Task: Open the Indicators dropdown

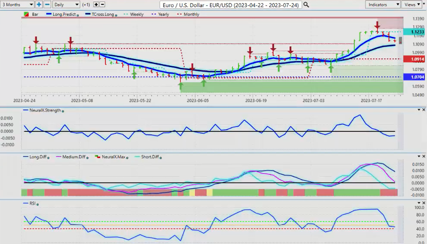Action: 383,4
